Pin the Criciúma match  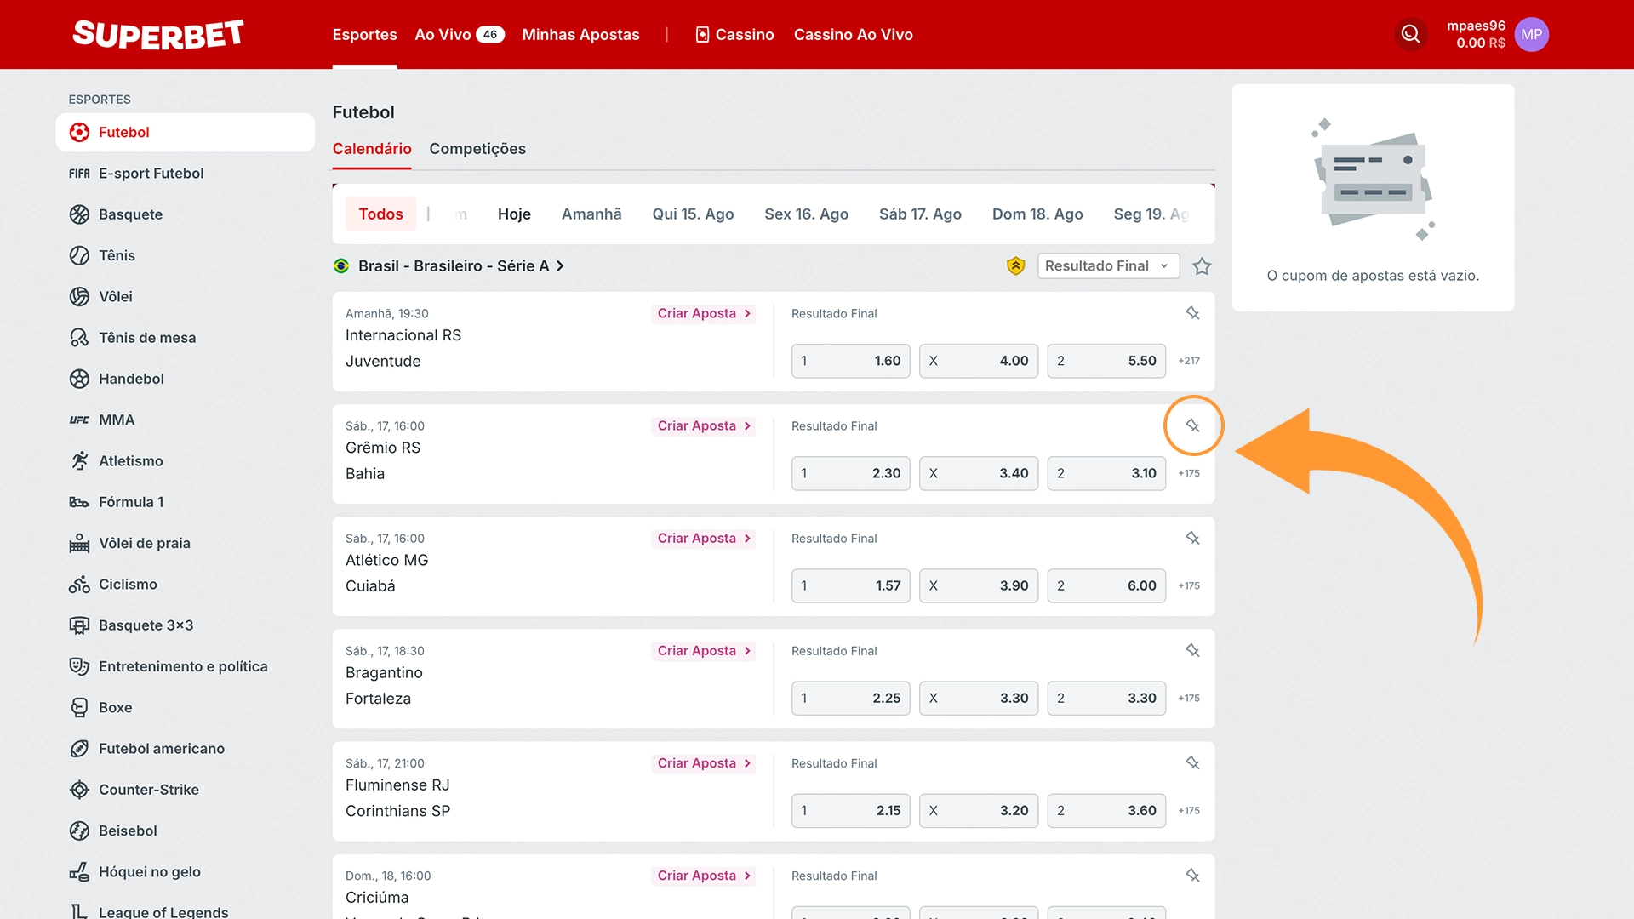1192,876
